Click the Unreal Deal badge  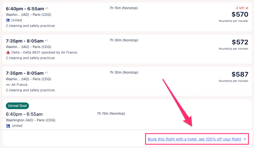(x=17, y=106)
